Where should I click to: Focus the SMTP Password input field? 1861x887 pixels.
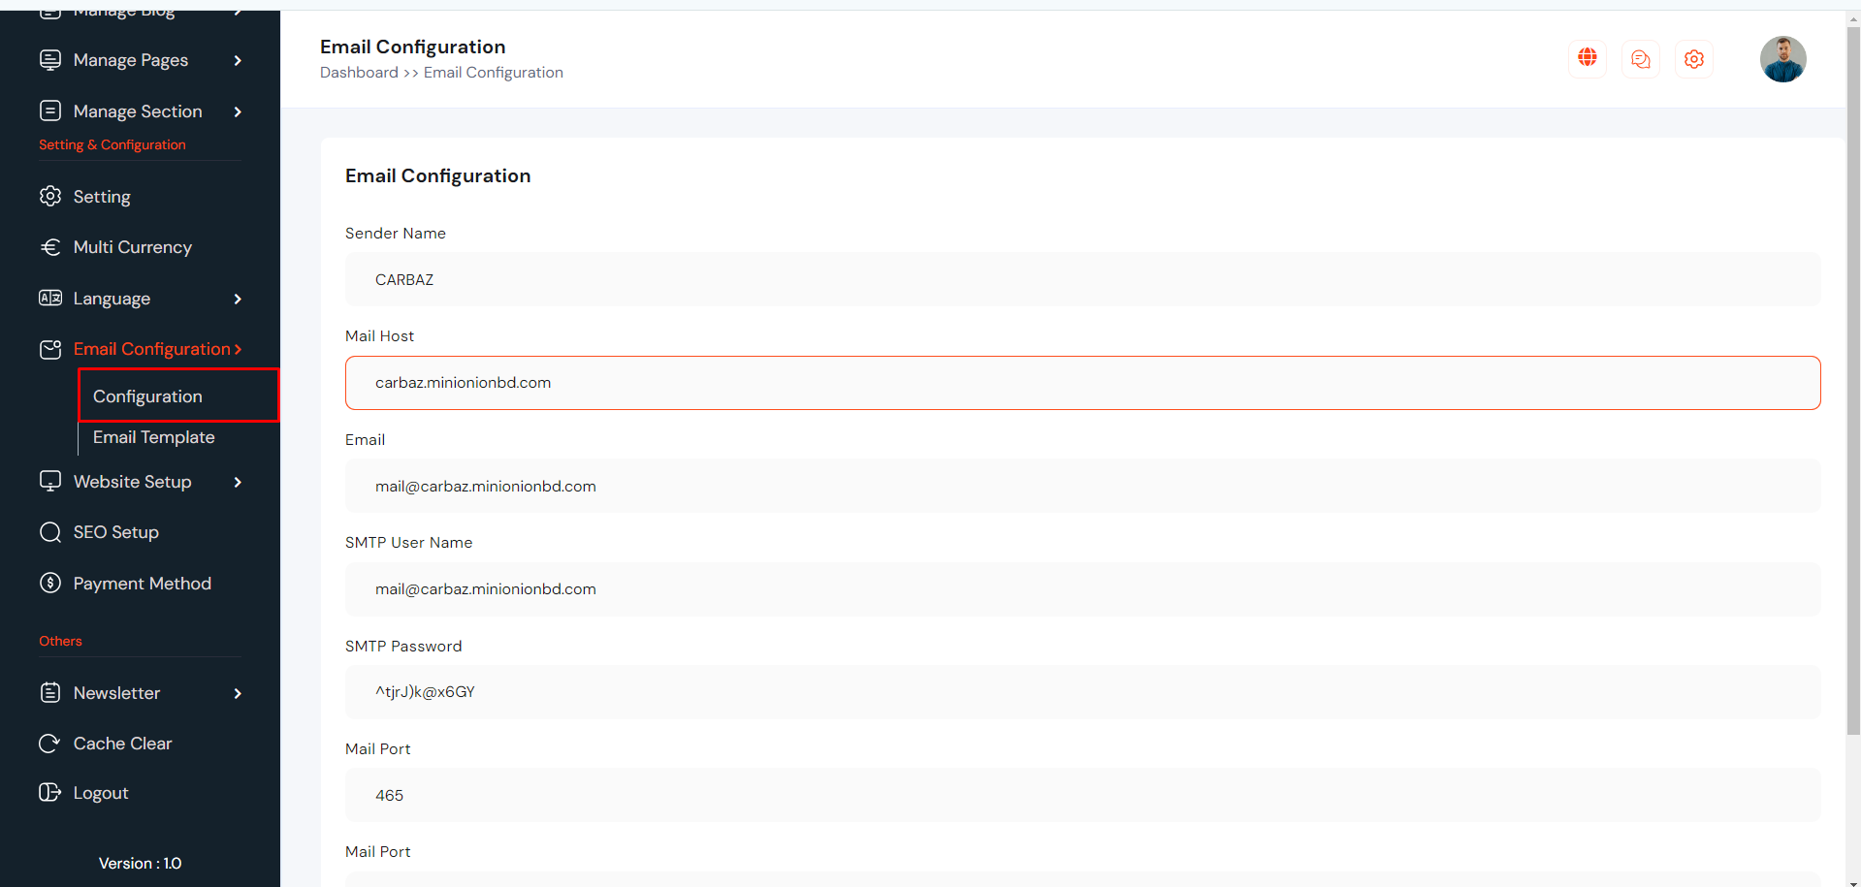tap(1082, 692)
